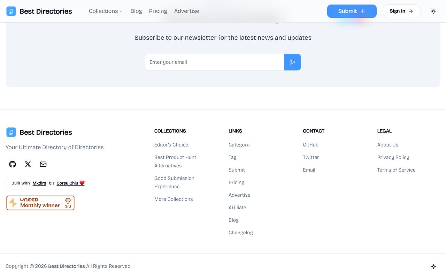This screenshot has height=279, width=446.
Task: Open the Affiliate footer link
Action: [x=237, y=208]
